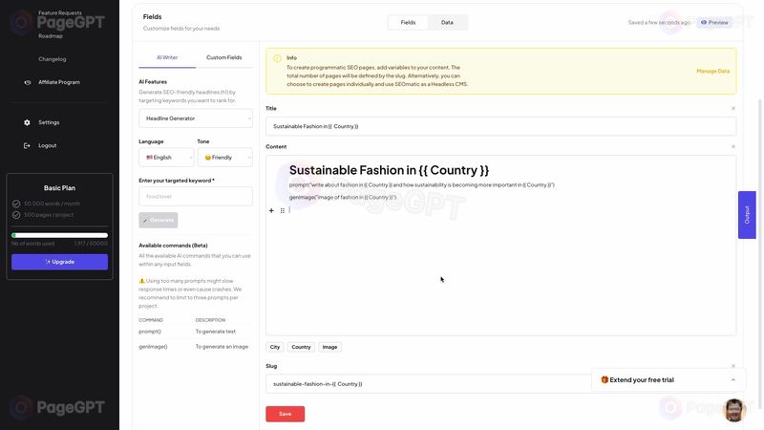The width and height of the screenshot is (764, 430).
Task: Click the Slug input field
Action: 500,384
